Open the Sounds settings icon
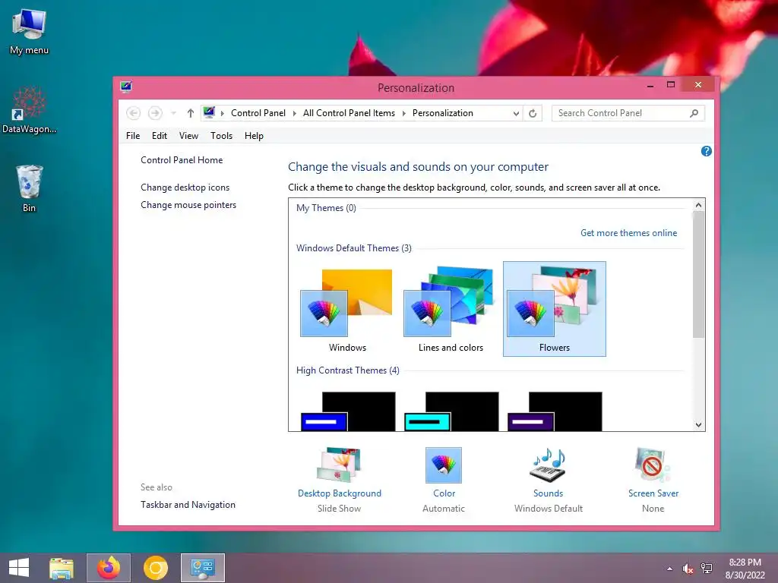 pos(548,465)
